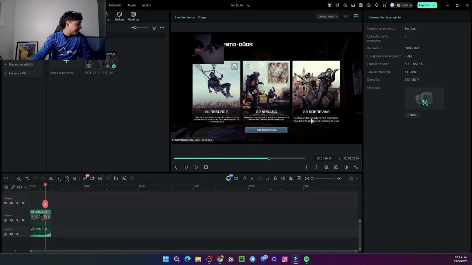472x265 pixels.
Task: Open the Avanzado menu
Action: 115,5
